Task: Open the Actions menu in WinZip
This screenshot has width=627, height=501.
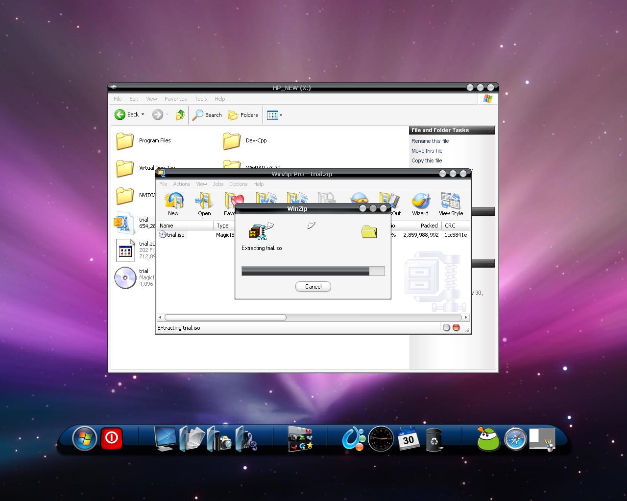Action: tap(181, 184)
